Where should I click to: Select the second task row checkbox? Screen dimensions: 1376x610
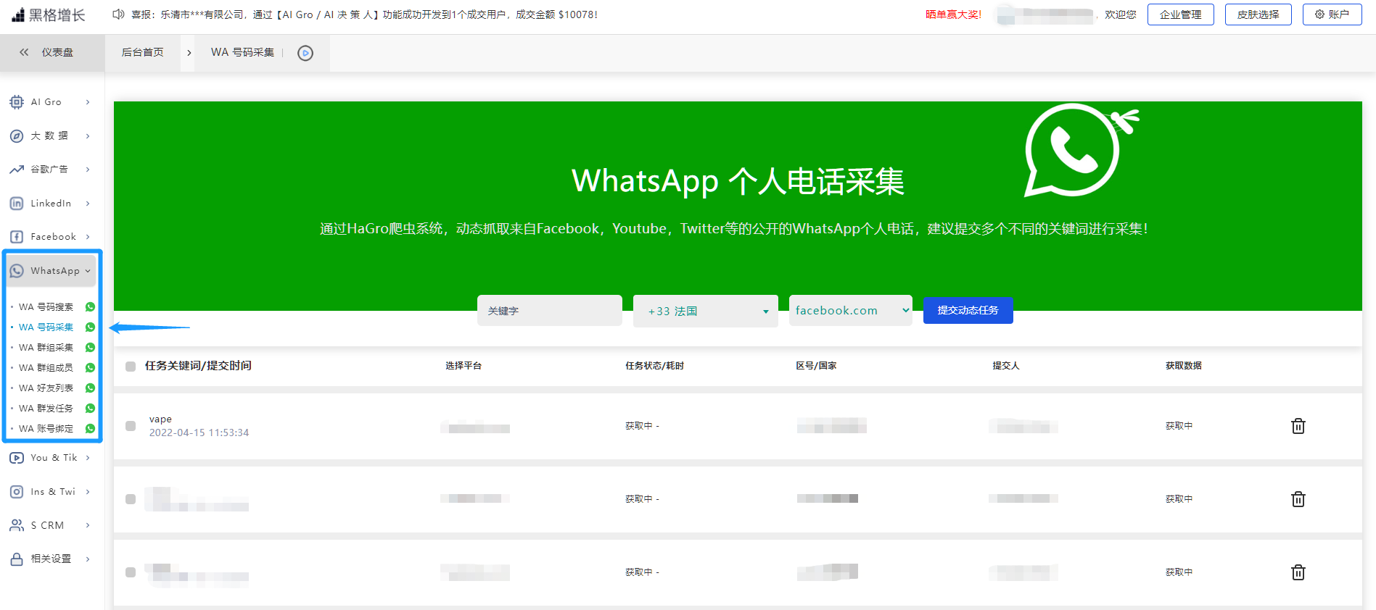(131, 499)
